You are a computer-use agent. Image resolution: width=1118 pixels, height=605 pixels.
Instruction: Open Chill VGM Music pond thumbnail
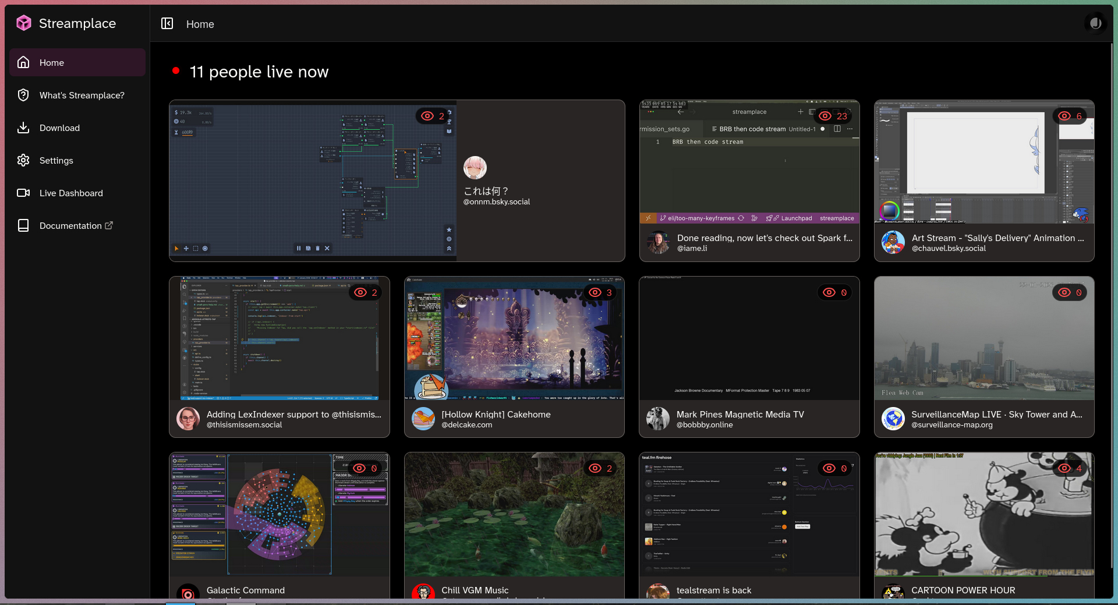point(514,515)
